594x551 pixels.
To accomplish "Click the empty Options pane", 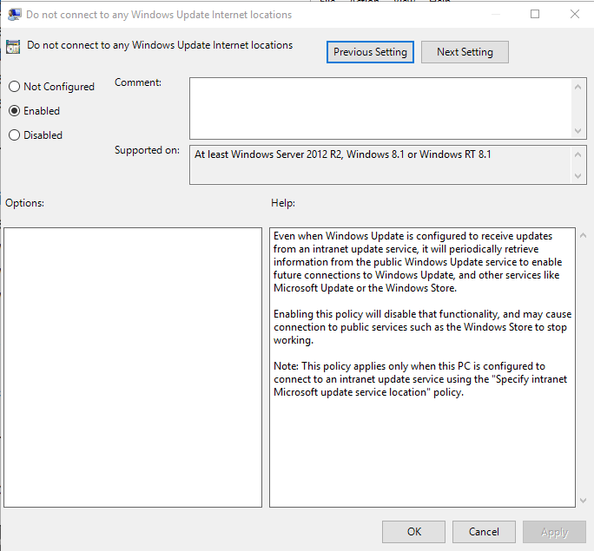I will (x=133, y=367).
